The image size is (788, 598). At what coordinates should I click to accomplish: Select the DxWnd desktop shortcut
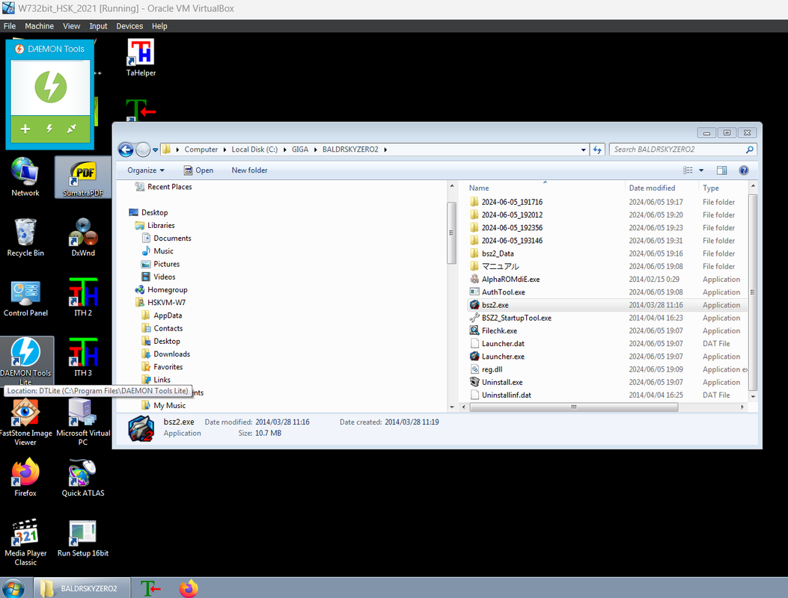pos(83,238)
